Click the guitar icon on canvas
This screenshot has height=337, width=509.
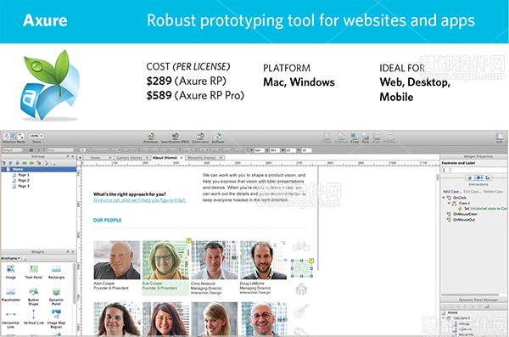(x=301, y=311)
